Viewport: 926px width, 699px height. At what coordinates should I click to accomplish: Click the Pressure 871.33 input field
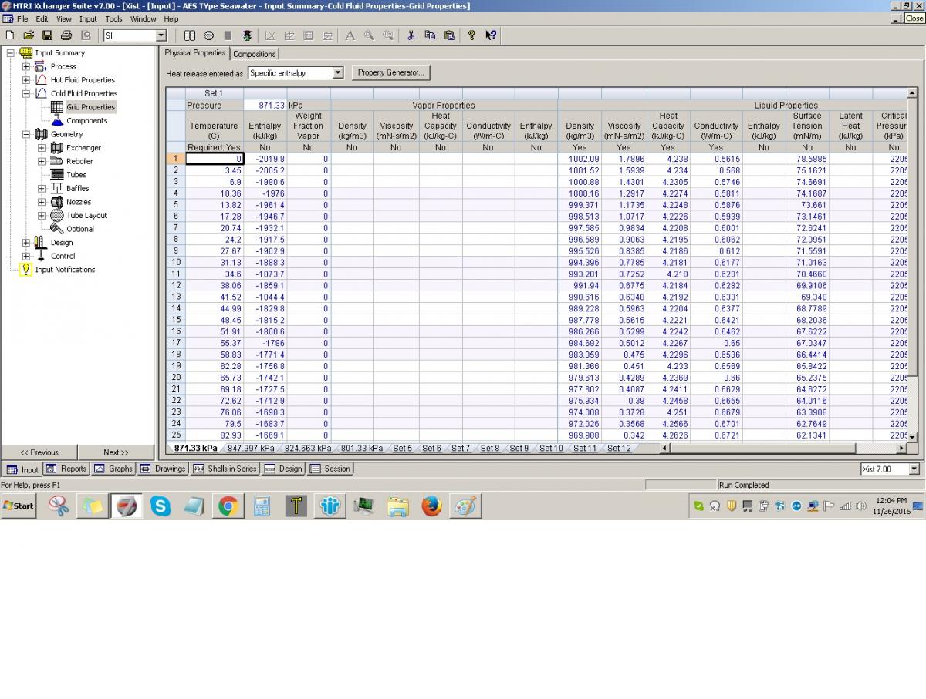tap(265, 106)
